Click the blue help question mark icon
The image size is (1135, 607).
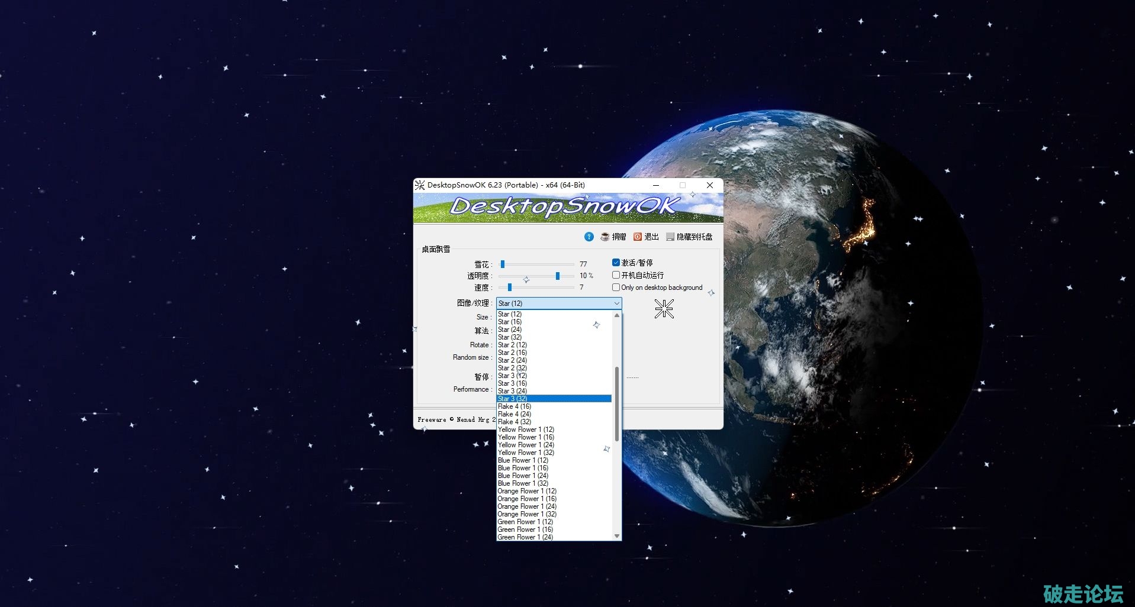589,237
